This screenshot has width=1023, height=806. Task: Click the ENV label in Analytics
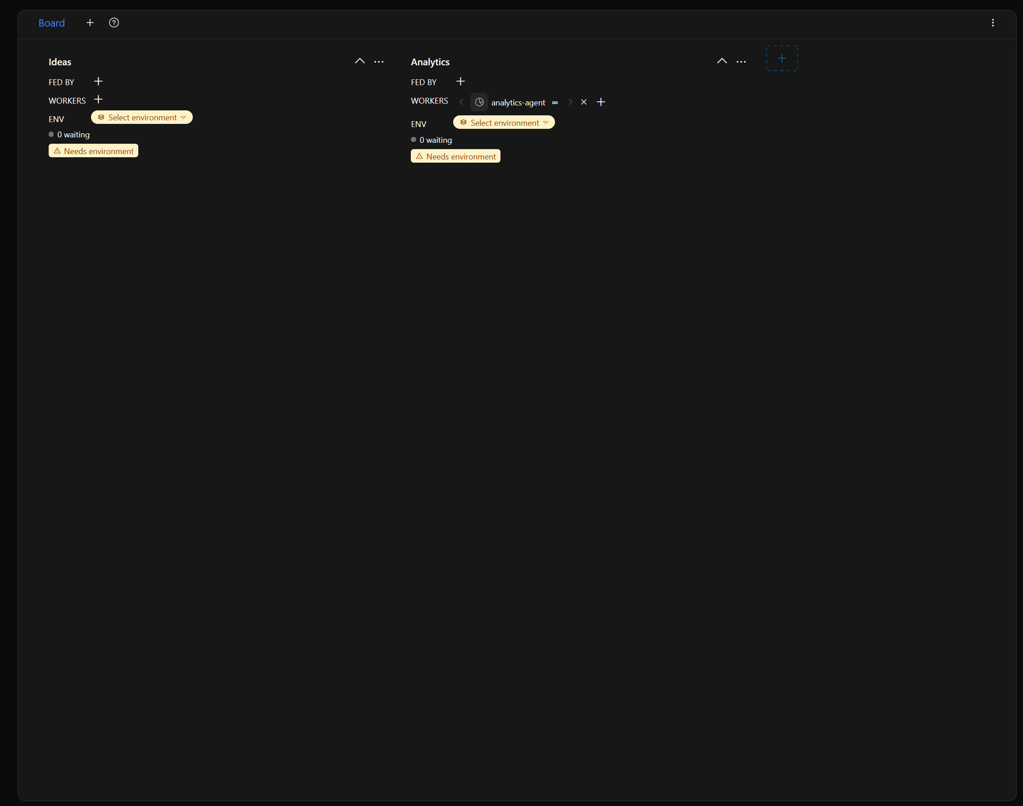click(x=418, y=124)
